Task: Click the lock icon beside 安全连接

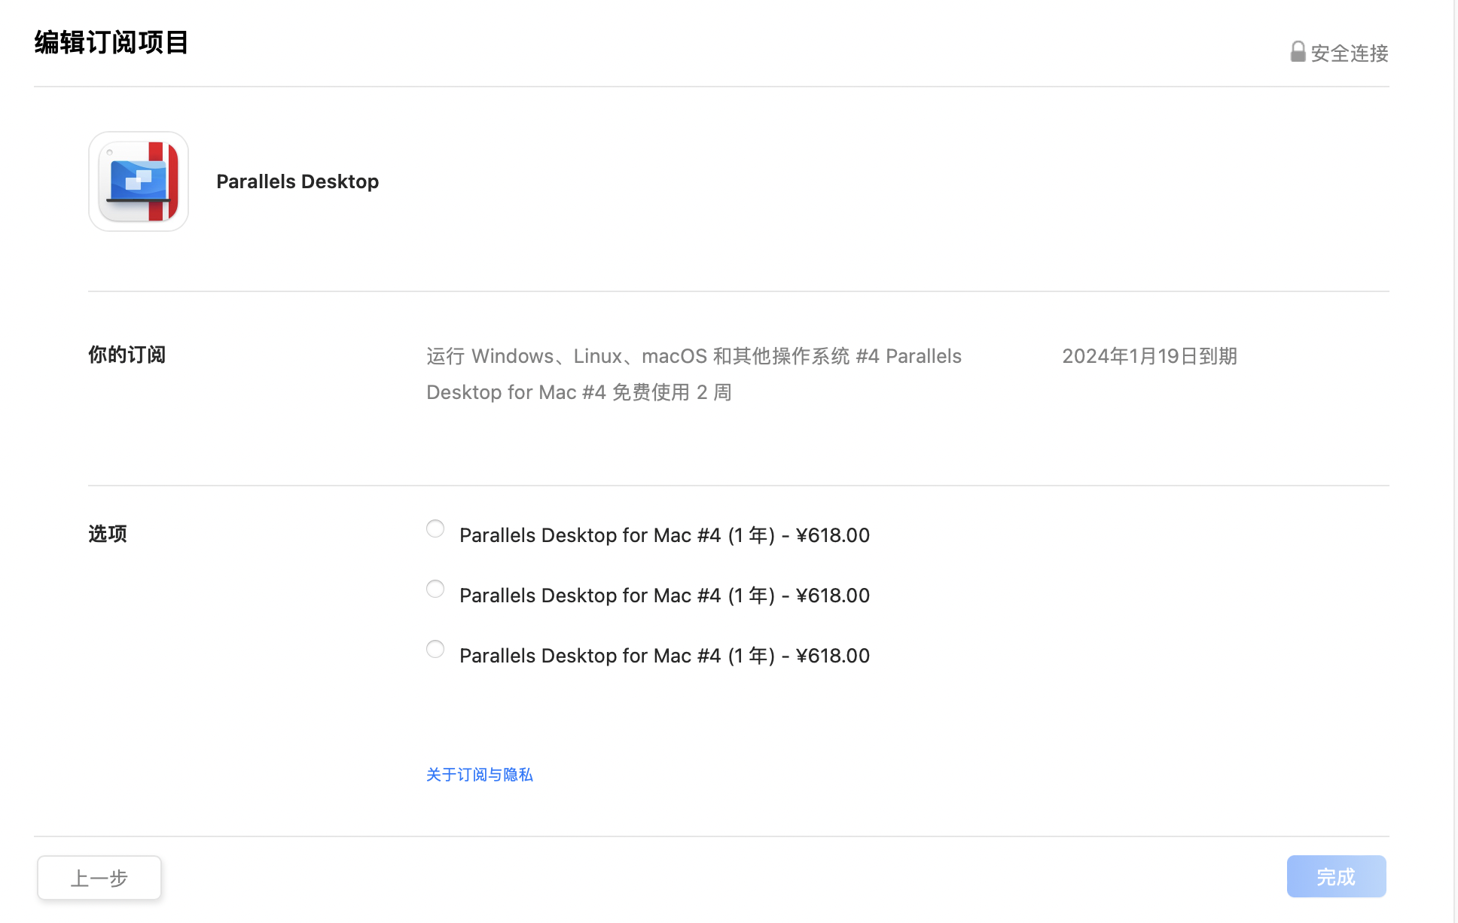Action: click(x=1298, y=52)
